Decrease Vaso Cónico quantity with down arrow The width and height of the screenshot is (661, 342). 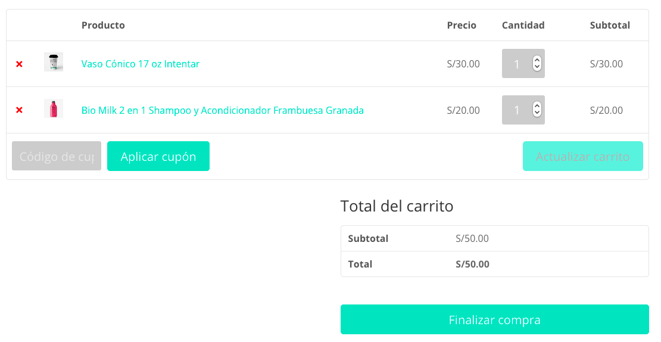[537, 67]
